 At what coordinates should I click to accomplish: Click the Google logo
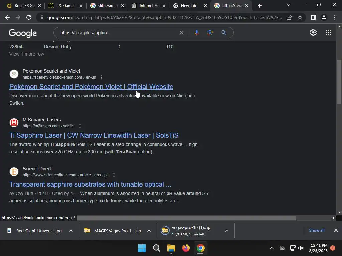point(23,33)
